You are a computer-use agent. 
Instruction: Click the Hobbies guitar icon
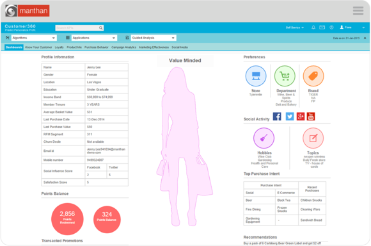264,138
